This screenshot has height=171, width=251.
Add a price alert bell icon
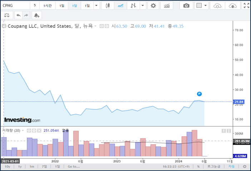tap(37, 15)
